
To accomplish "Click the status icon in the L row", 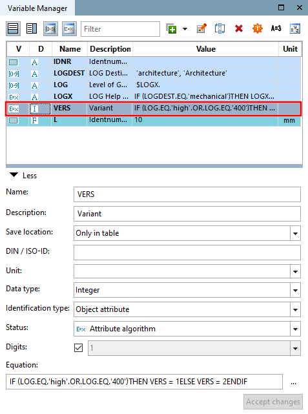I will 13,120.
